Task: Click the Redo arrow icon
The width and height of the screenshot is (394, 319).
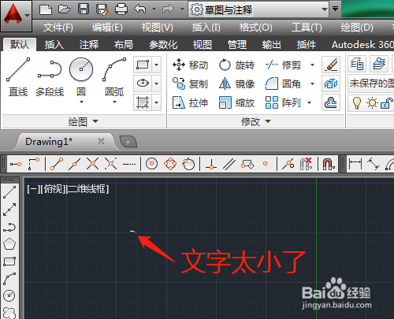Action: pyautogui.click(x=168, y=9)
